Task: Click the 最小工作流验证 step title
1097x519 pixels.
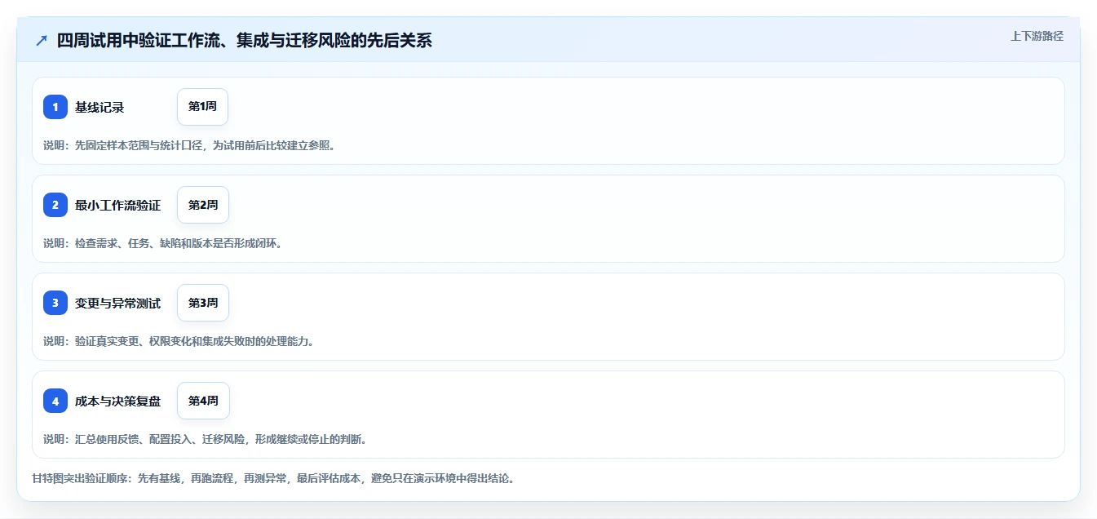Action: click(117, 205)
